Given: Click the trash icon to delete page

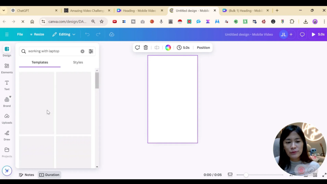Looking at the screenshot, I should tap(146, 48).
